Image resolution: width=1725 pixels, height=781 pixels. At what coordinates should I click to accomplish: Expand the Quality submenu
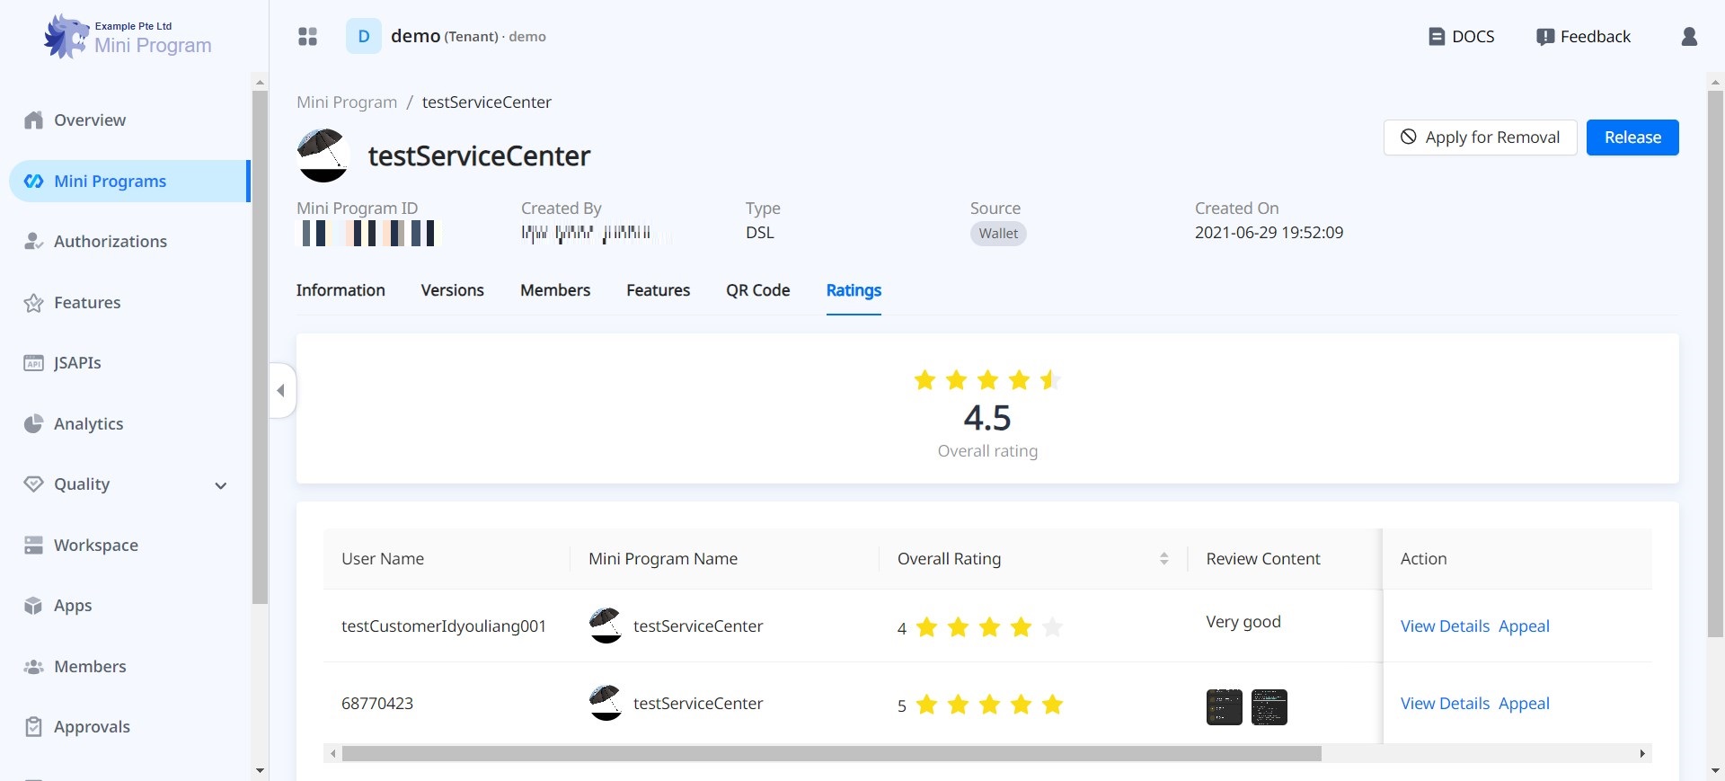[220, 485]
